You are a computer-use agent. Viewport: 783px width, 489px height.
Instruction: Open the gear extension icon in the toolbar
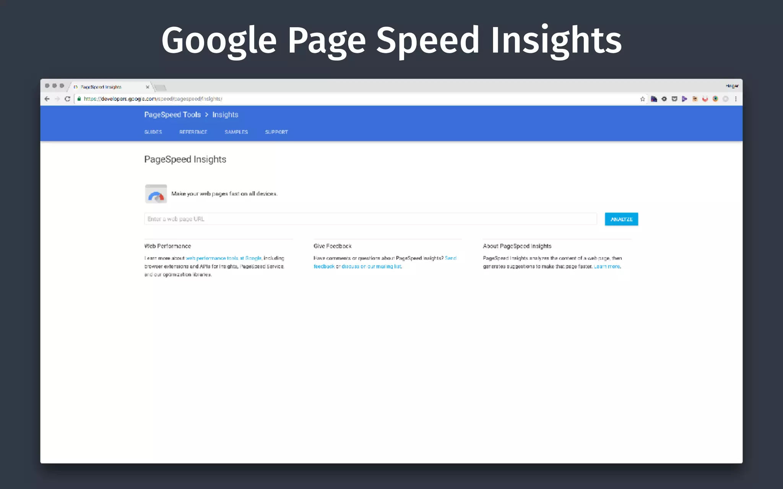664,99
